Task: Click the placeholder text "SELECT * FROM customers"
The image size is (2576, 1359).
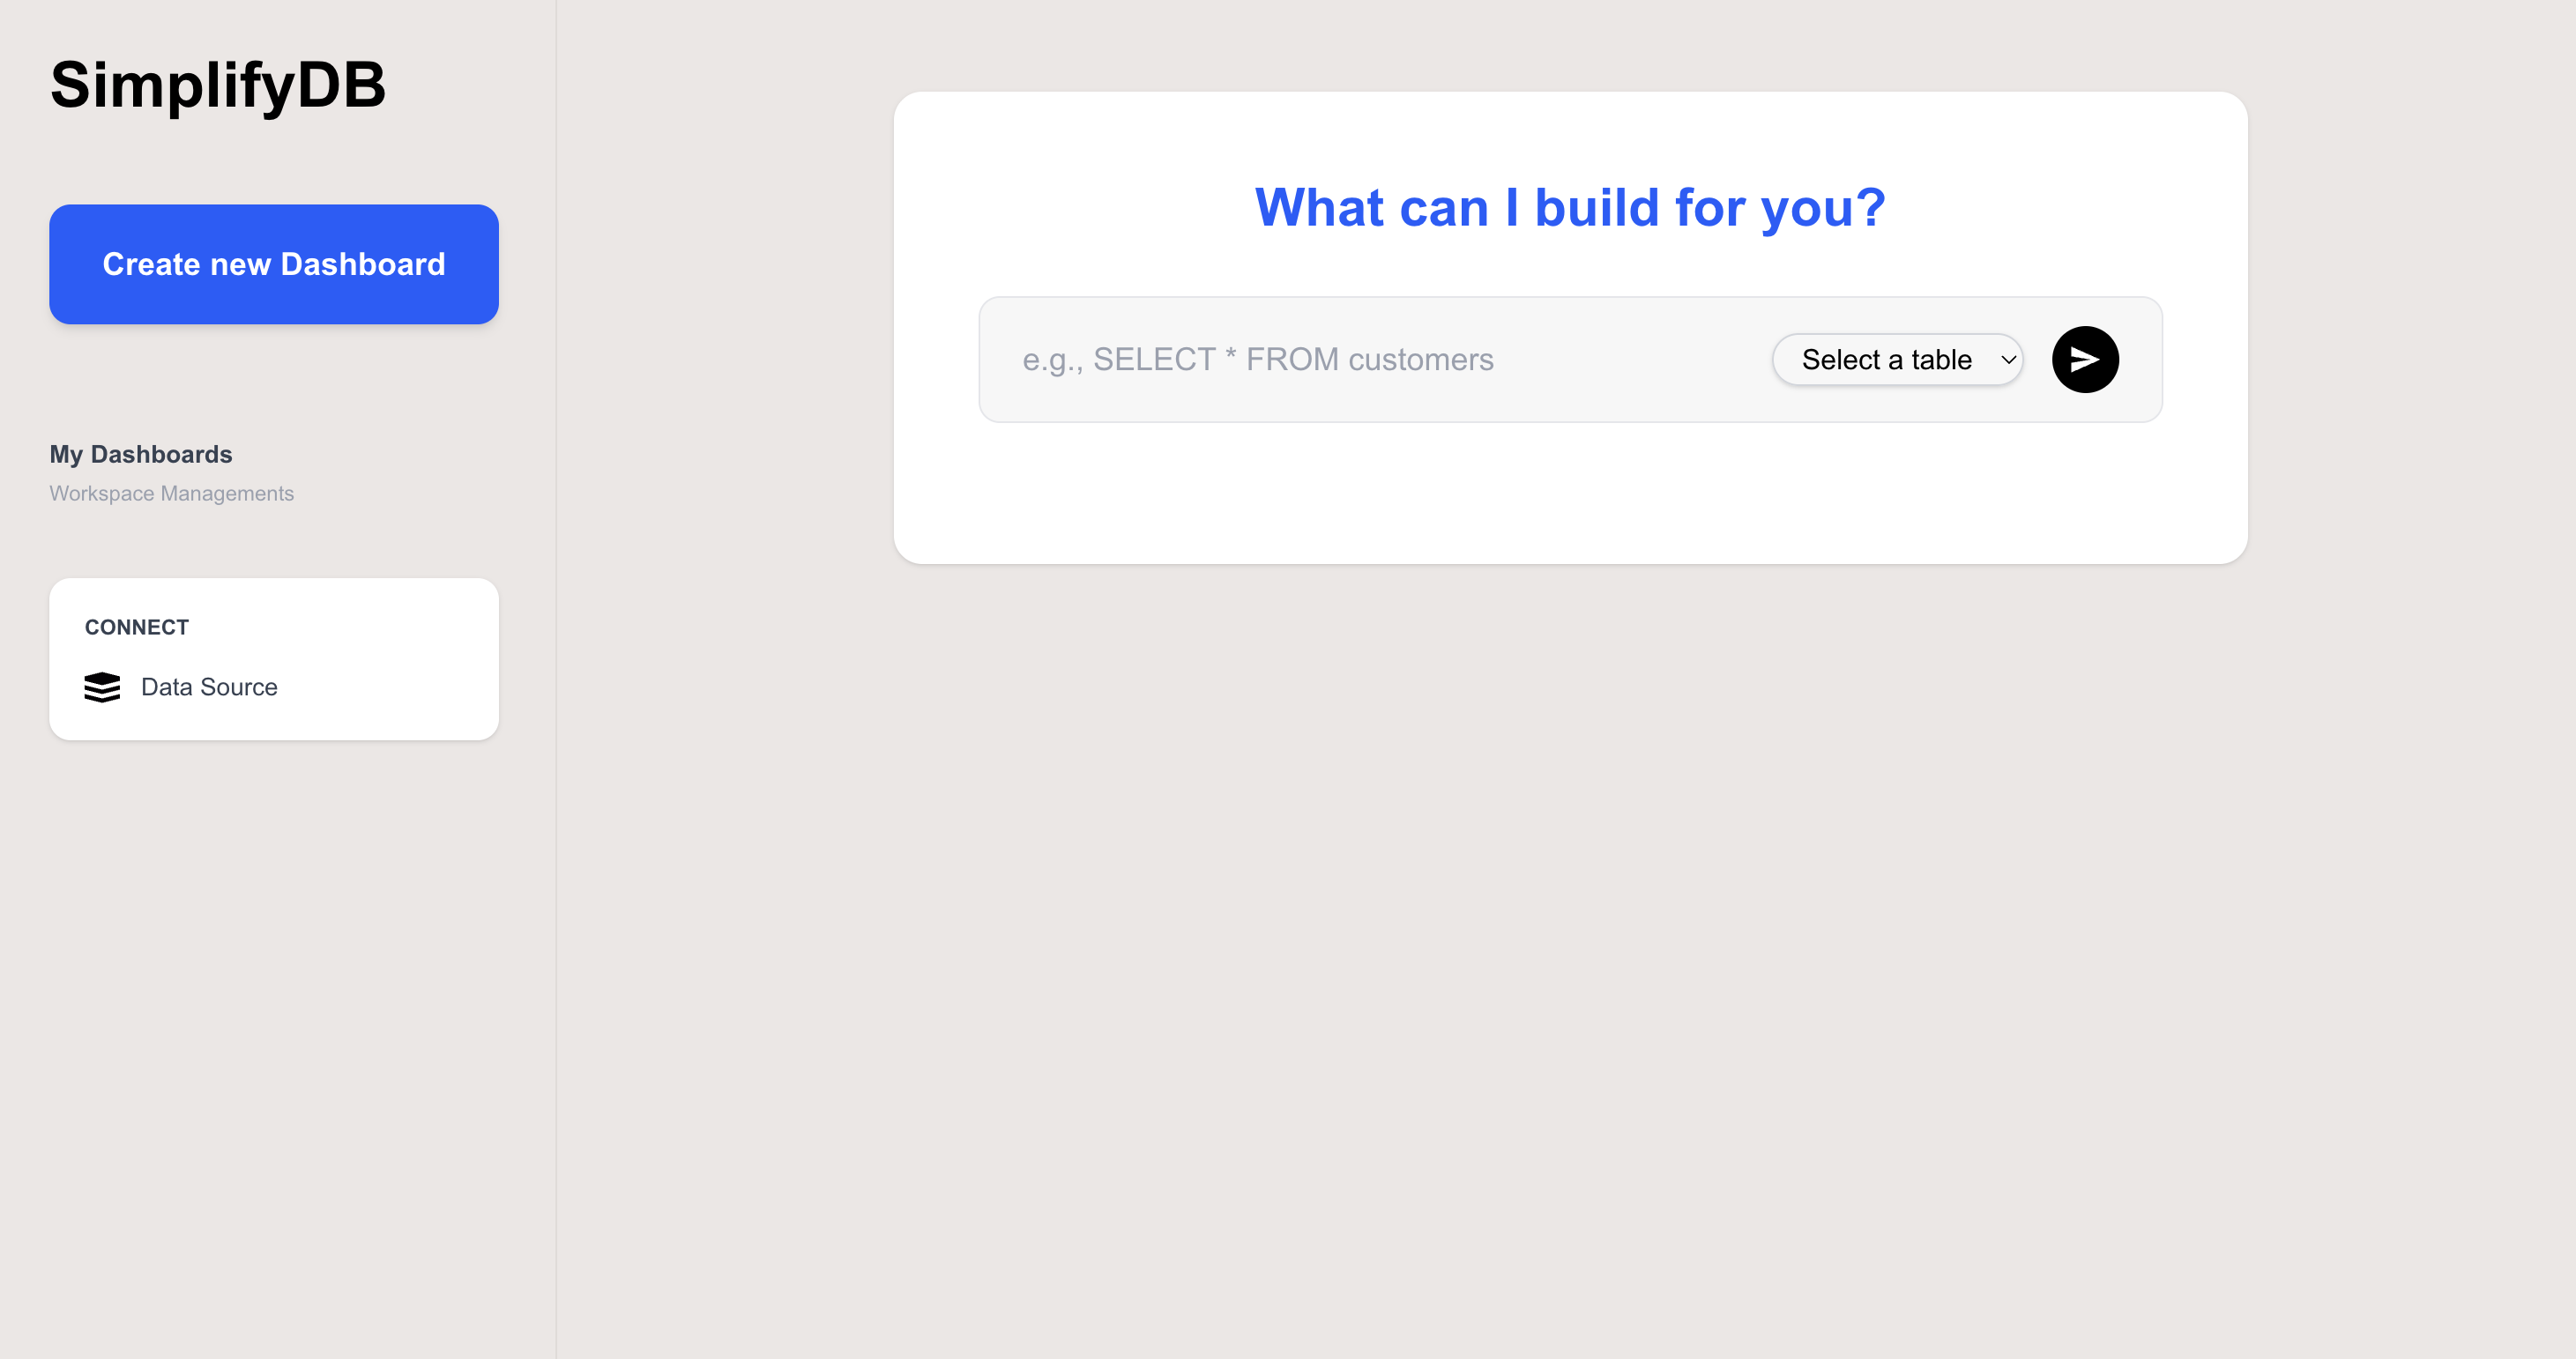Action: (x=1293, y=359)
